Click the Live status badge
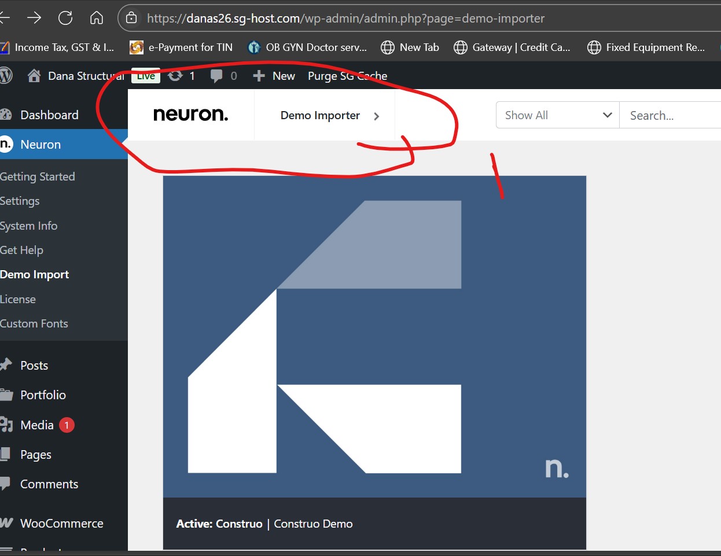 pyautogui.click(x=146, y=76)
